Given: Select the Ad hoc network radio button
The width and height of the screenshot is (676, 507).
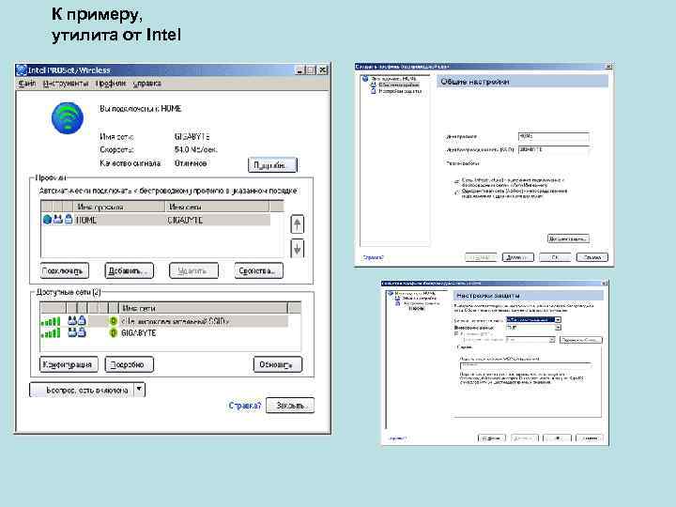Looking at the screenshot, I should (x=456, y=192).
